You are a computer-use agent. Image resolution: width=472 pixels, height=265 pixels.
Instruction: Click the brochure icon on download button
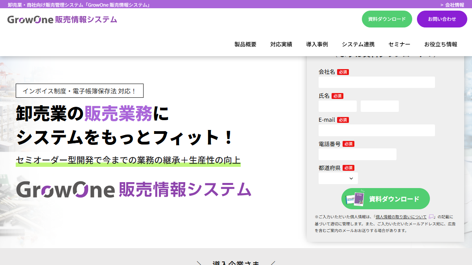[x=356, y=199]
